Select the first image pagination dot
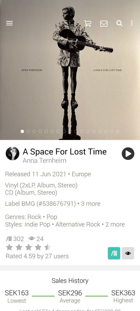The image size is (140, 311). [22, 131]
